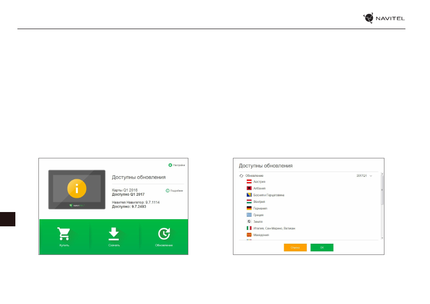
Task: Select Греция in the update list
Action: pyautogui.click(x=259, y=215)
